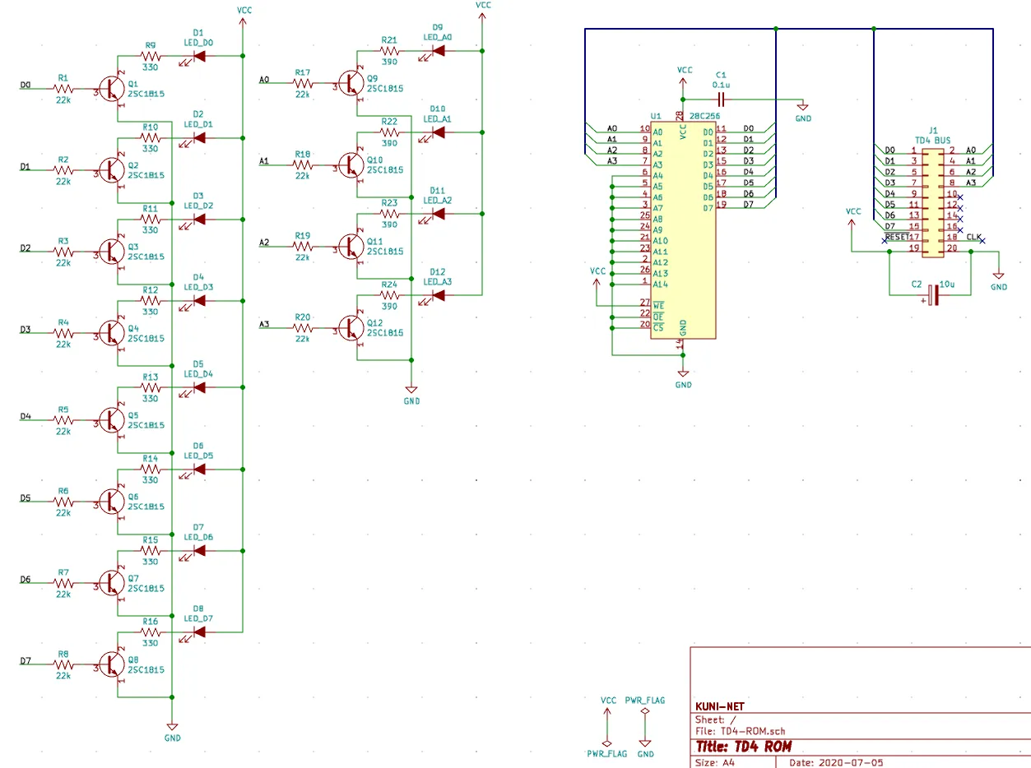
Task: Click transistor Q12 in address LED column
Action: coord(353,328)
